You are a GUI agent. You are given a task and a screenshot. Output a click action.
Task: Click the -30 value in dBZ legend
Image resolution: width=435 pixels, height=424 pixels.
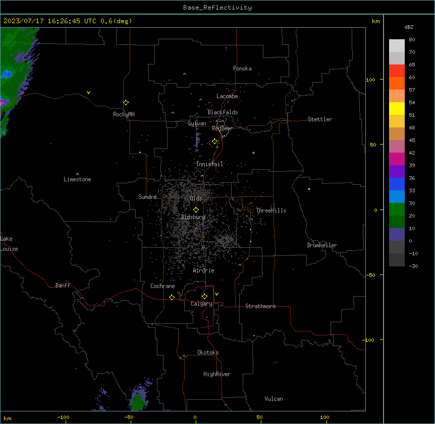tap(414, 266)
